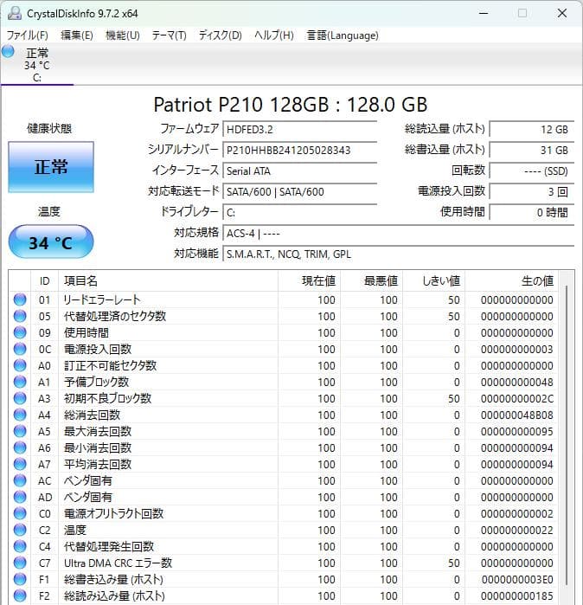583x605 pixels.
Task: Select the 総消去回数 attribute name
Action: click(x=93, y=415)
